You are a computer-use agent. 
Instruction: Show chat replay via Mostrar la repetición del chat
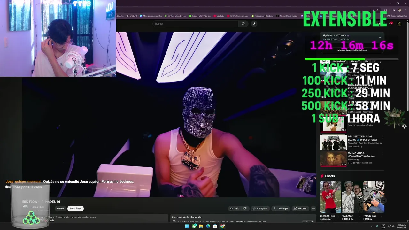point(352,50)
